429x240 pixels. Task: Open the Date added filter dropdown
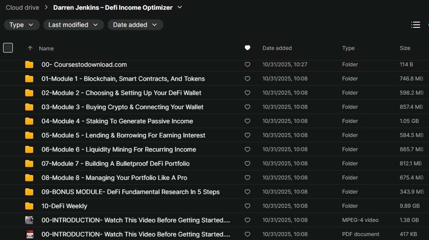pyautogui.click(x=135, y=25)
